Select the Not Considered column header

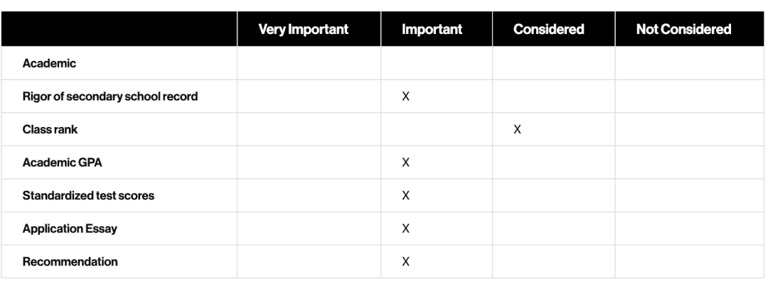(x=684, y=29)
